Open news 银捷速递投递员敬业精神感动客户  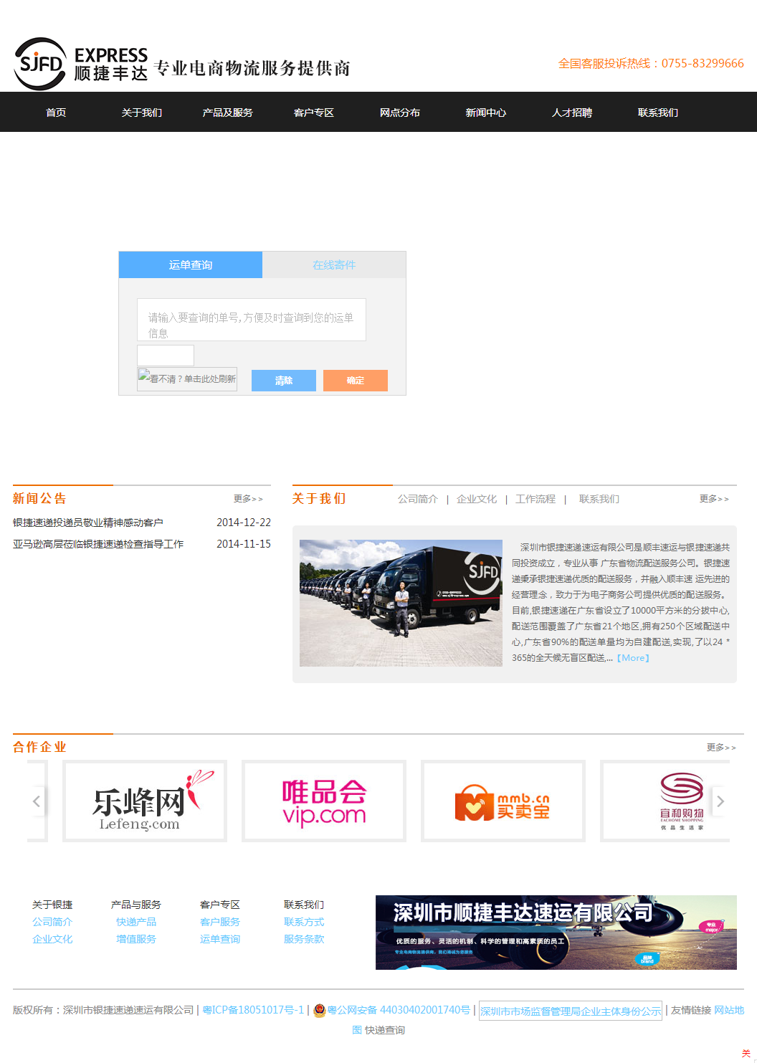(x=88, y=523)
